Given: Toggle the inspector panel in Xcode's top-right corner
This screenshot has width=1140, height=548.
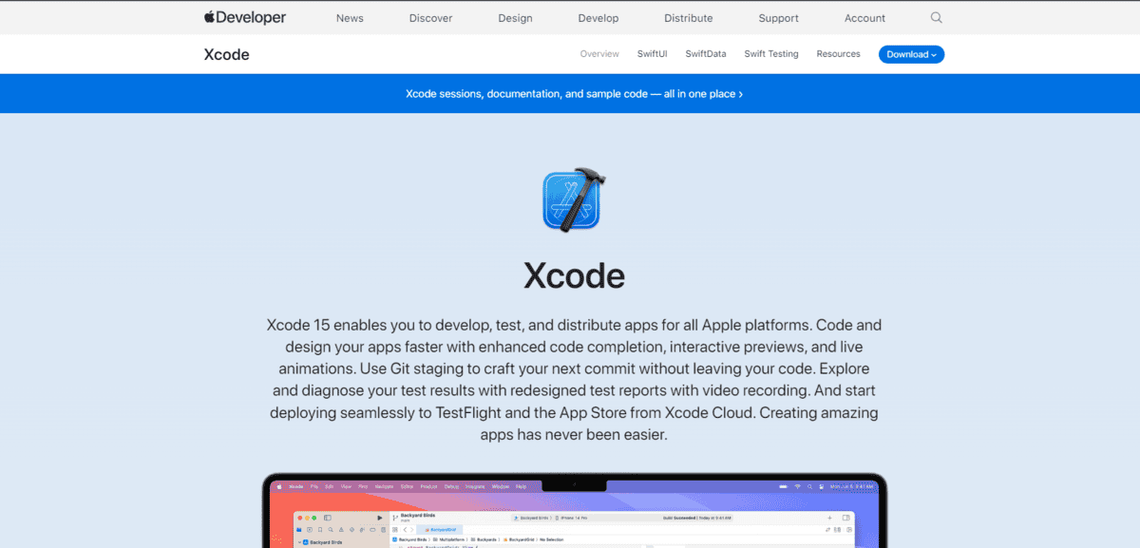Looking at the screenshot, I should tap(845, 518).
